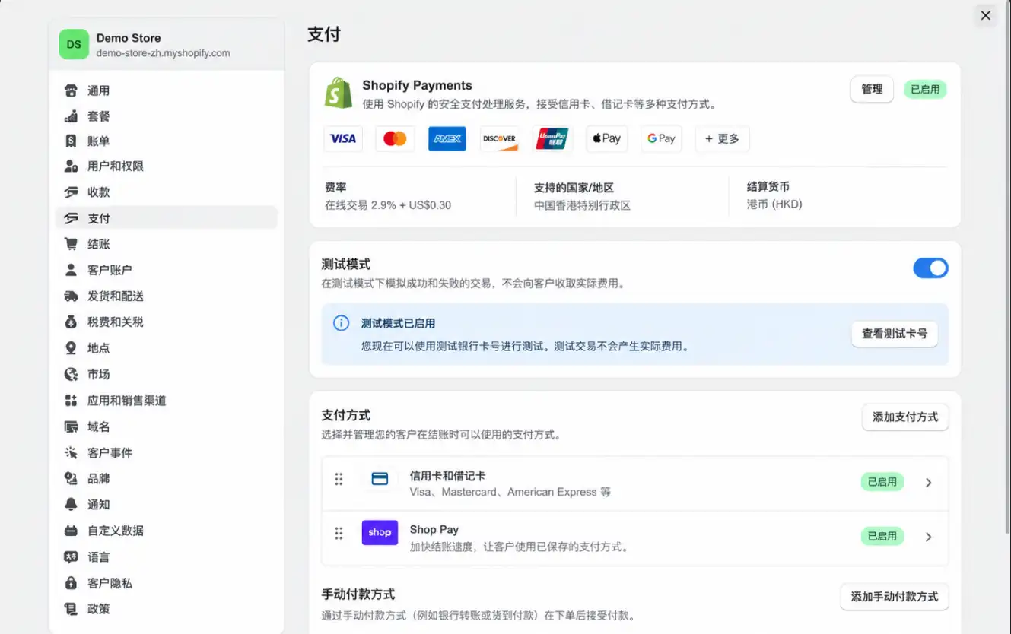This screenshot has height=634, width=1011.
Task: Click the 管理 button for Shopify Payments
Action: click(872, 89)
